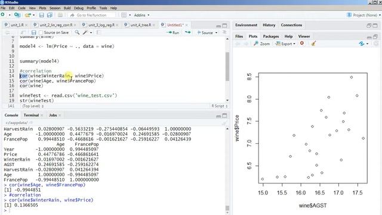Open the Export dropdown in Plots
The width and height of the screenshot is (382, 215).
[x=285, y=44]
